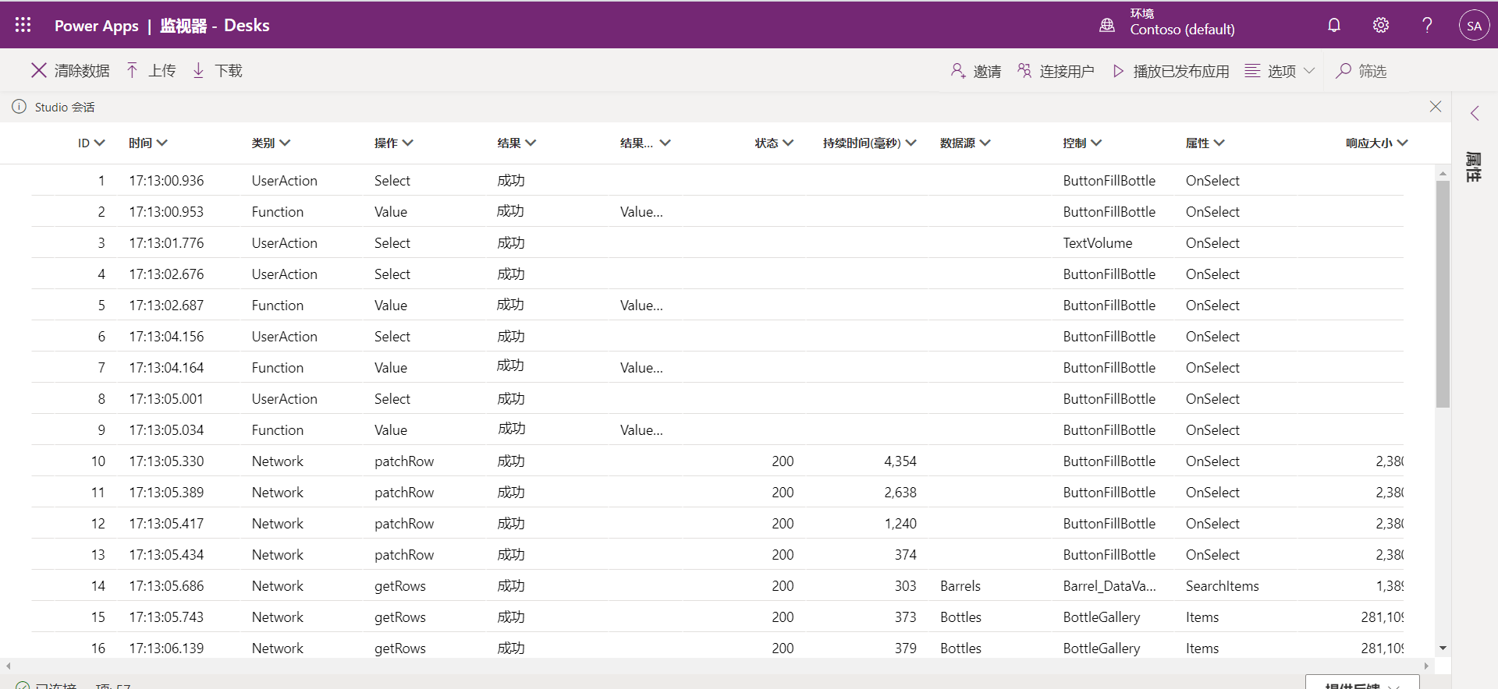Click the vertical scrollbar down arrow
The width and height of the screenshot is (1498, 689).
tap(1443, 648)
